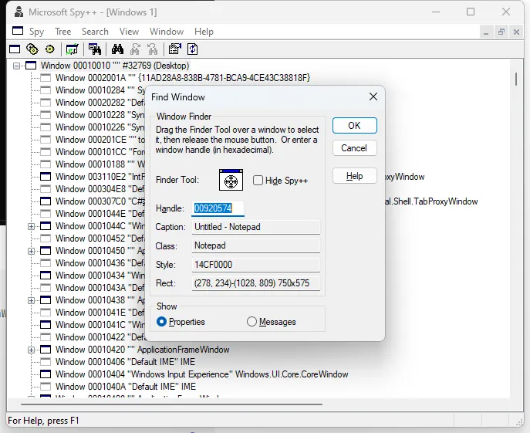Close the Find Window dialog
Screen dimensions: 530x433
click(373, 96)
